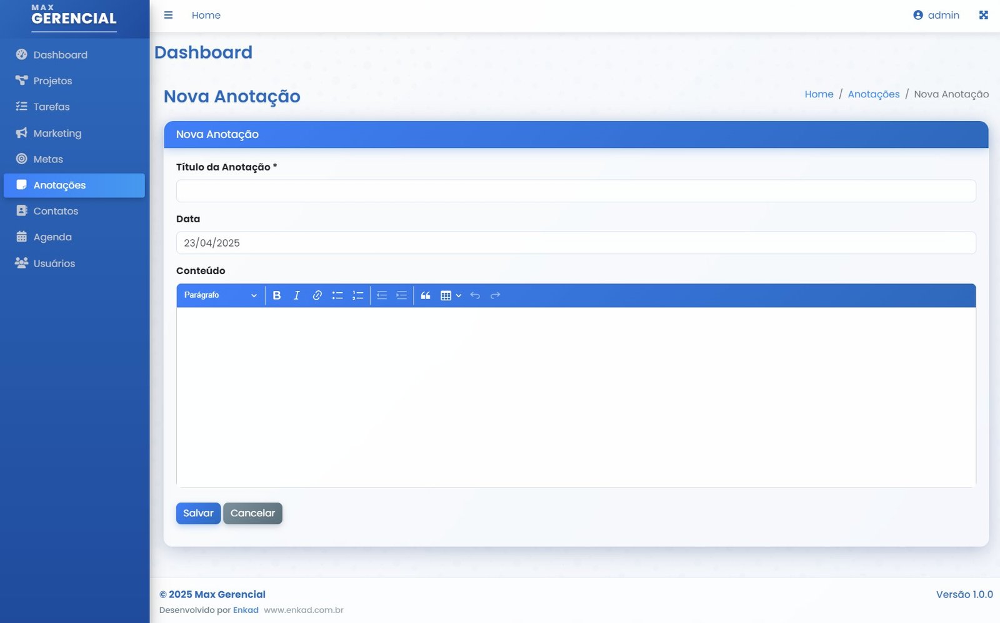Open the admin user menu
Screen dimensions: 1000x623
[x=936, y=15]
